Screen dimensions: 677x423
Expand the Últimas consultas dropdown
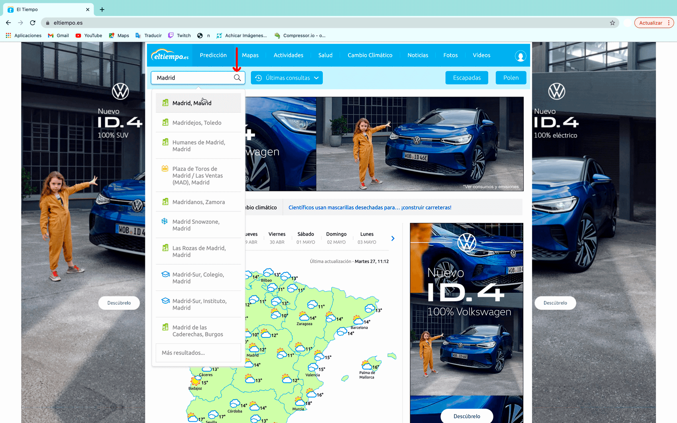click(x=287, y=78)
